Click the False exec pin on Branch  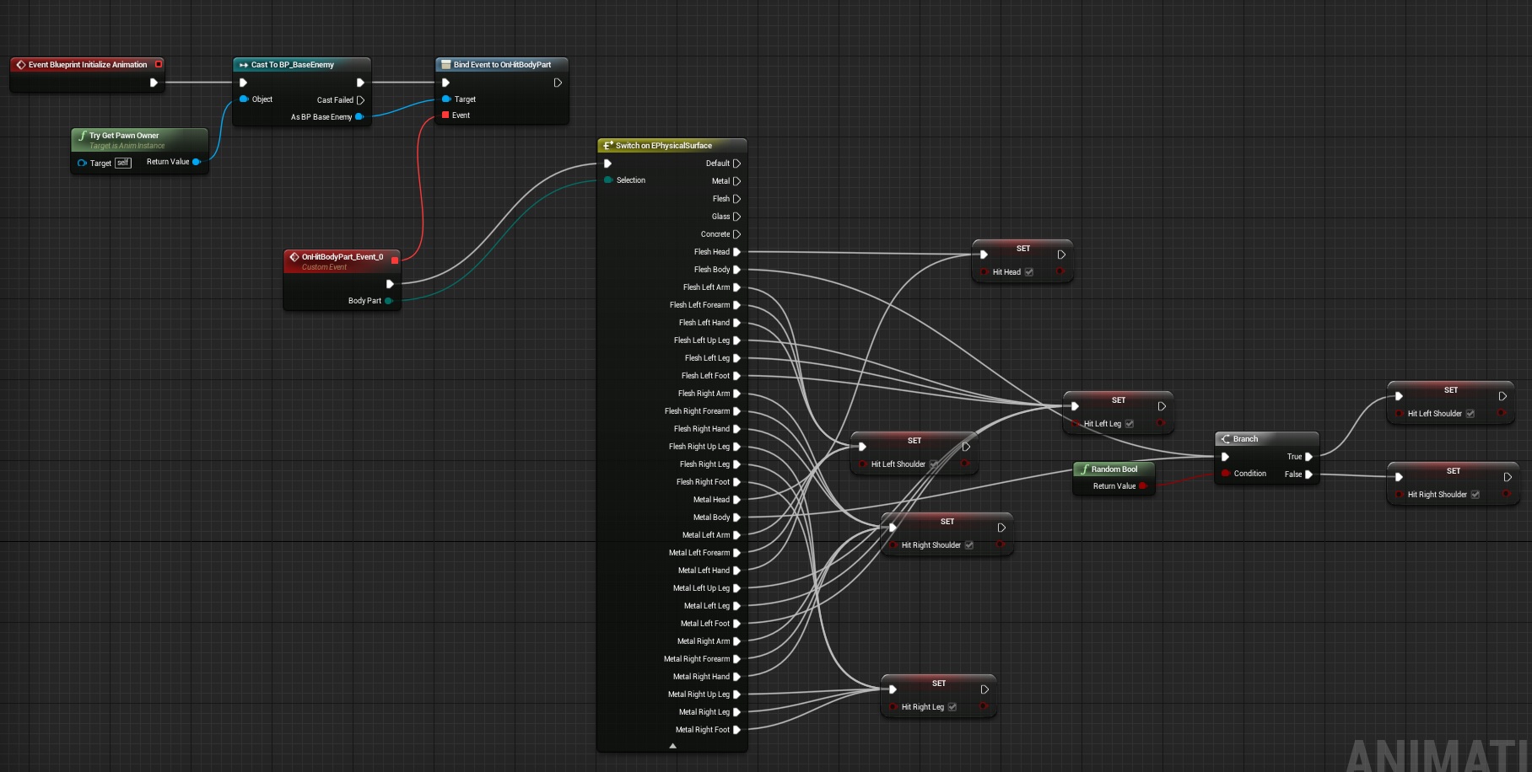coord(1308,474)
